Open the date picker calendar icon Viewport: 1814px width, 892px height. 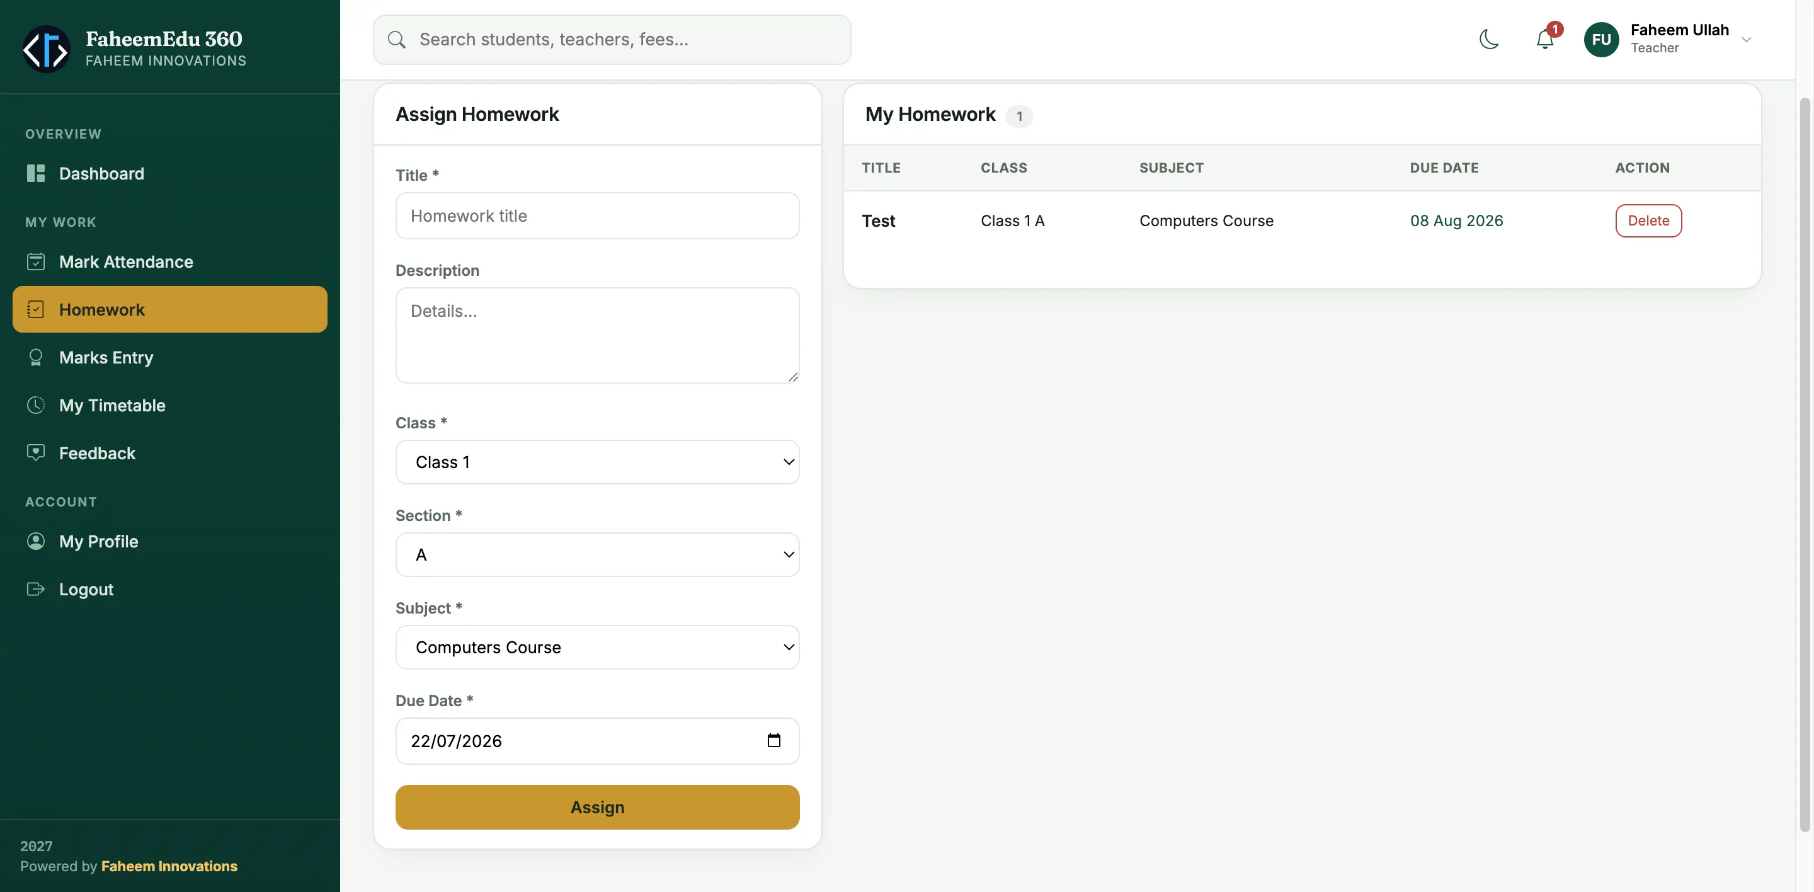coord(774,740)
